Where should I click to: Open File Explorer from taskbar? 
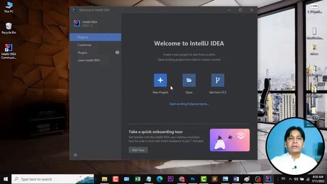[104, 179]
